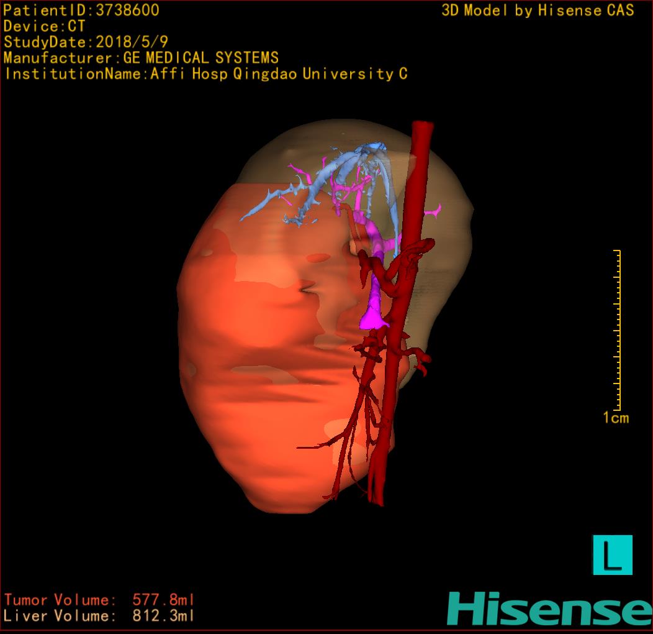Click the PatientID 3738600 text
This screenshot has height=634, width=653.
tap(81, 11)
